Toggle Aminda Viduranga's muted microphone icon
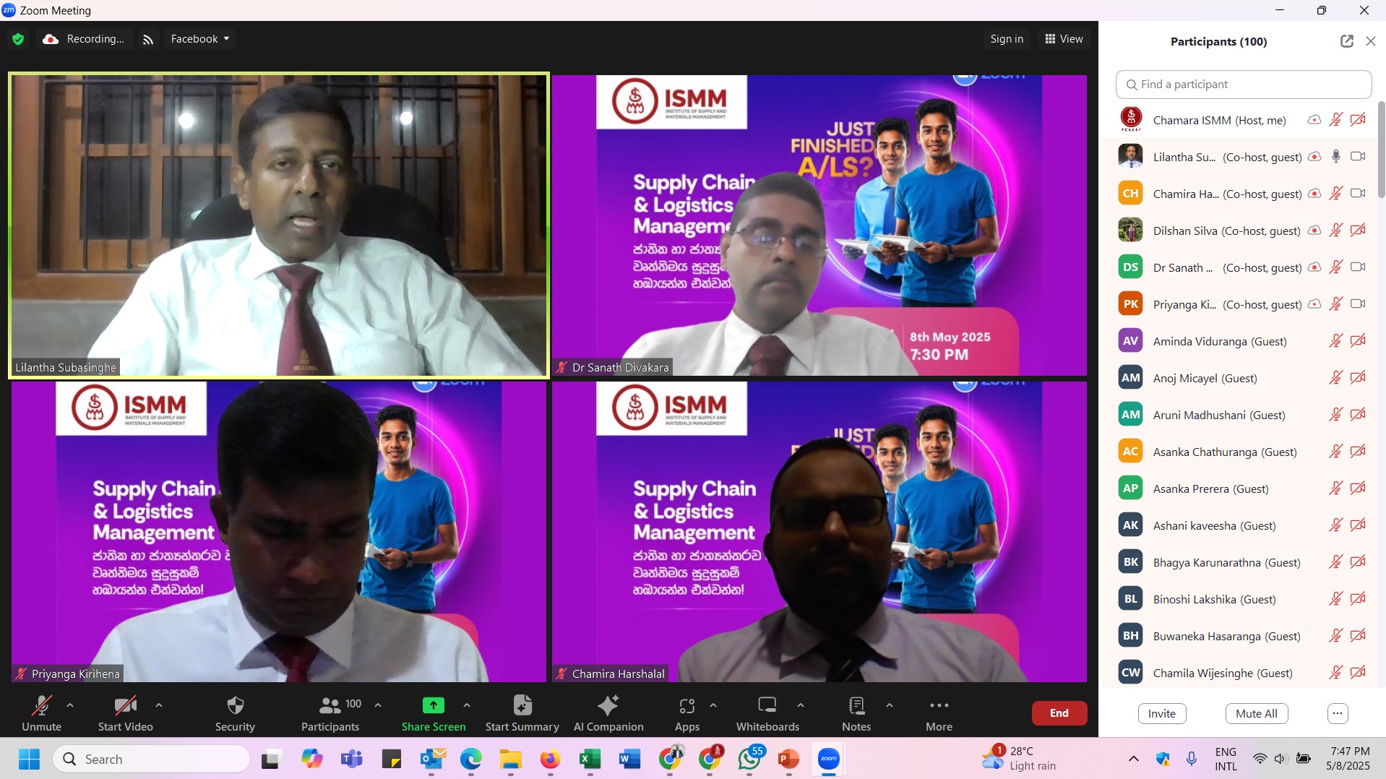 pyautogui.click(x=1336, y=341)
